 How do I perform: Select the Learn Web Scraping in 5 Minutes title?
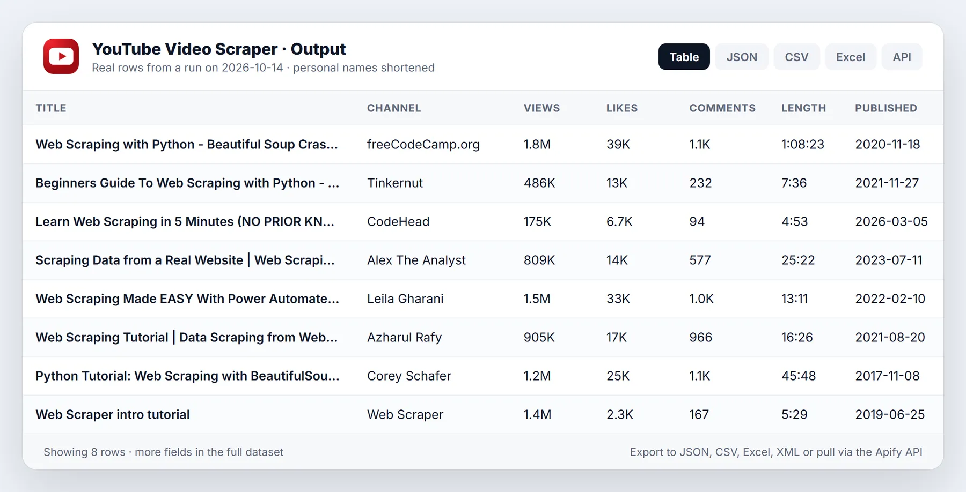pos(185,222)
